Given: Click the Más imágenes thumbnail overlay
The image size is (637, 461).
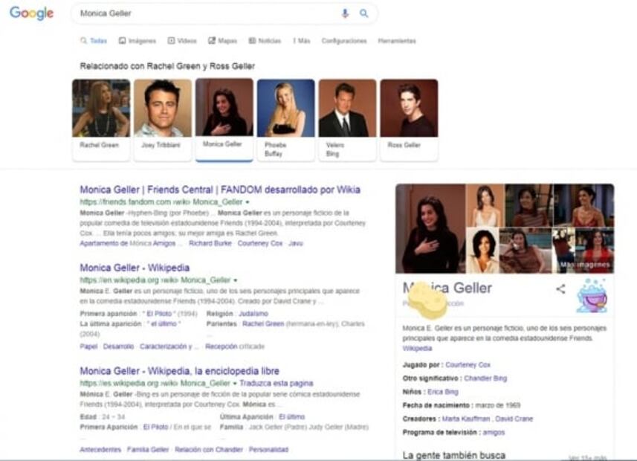Looking at the screenshot, I should [585, 265].
